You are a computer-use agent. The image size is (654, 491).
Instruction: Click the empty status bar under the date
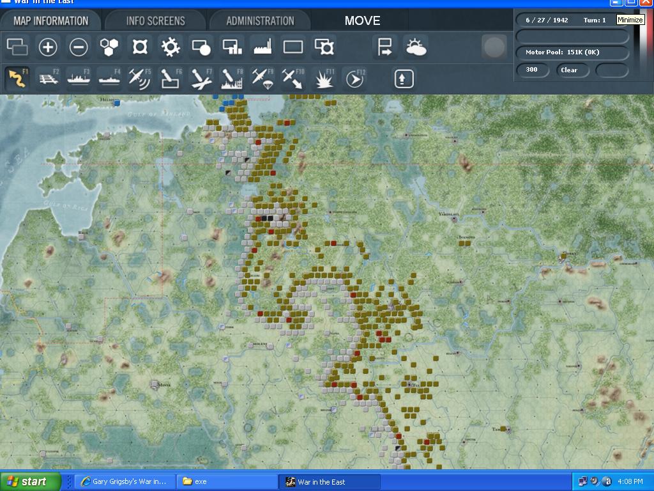[572, 36]
